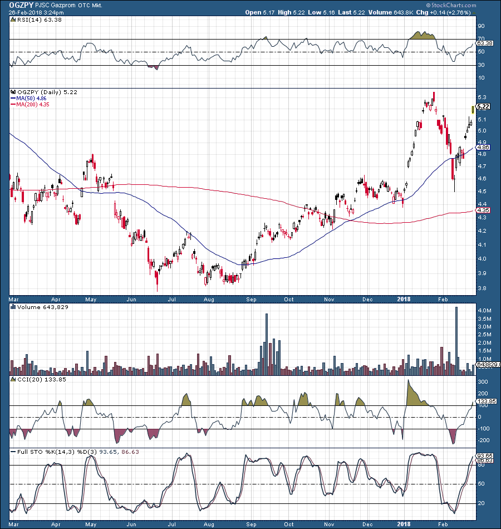The width and height of the screenshot is (501, 529).
Task: Click the Sep label on the price chart date axis
Action: pos(252,299)
